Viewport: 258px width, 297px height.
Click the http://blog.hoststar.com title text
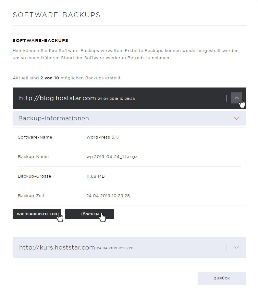57,98
